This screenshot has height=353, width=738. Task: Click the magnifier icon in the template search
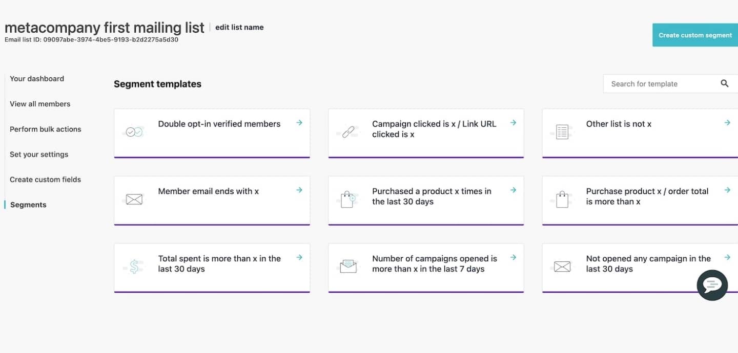(725, 83)
